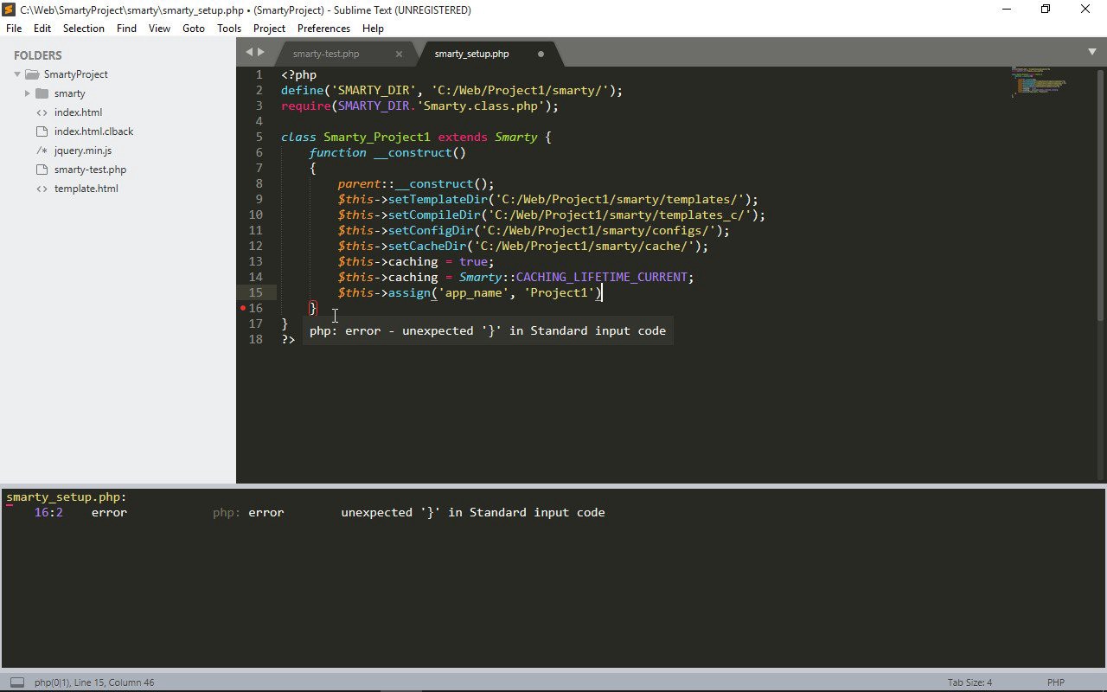
Task: Change Tab Size: 4 setting
Action: coord(969,682)
